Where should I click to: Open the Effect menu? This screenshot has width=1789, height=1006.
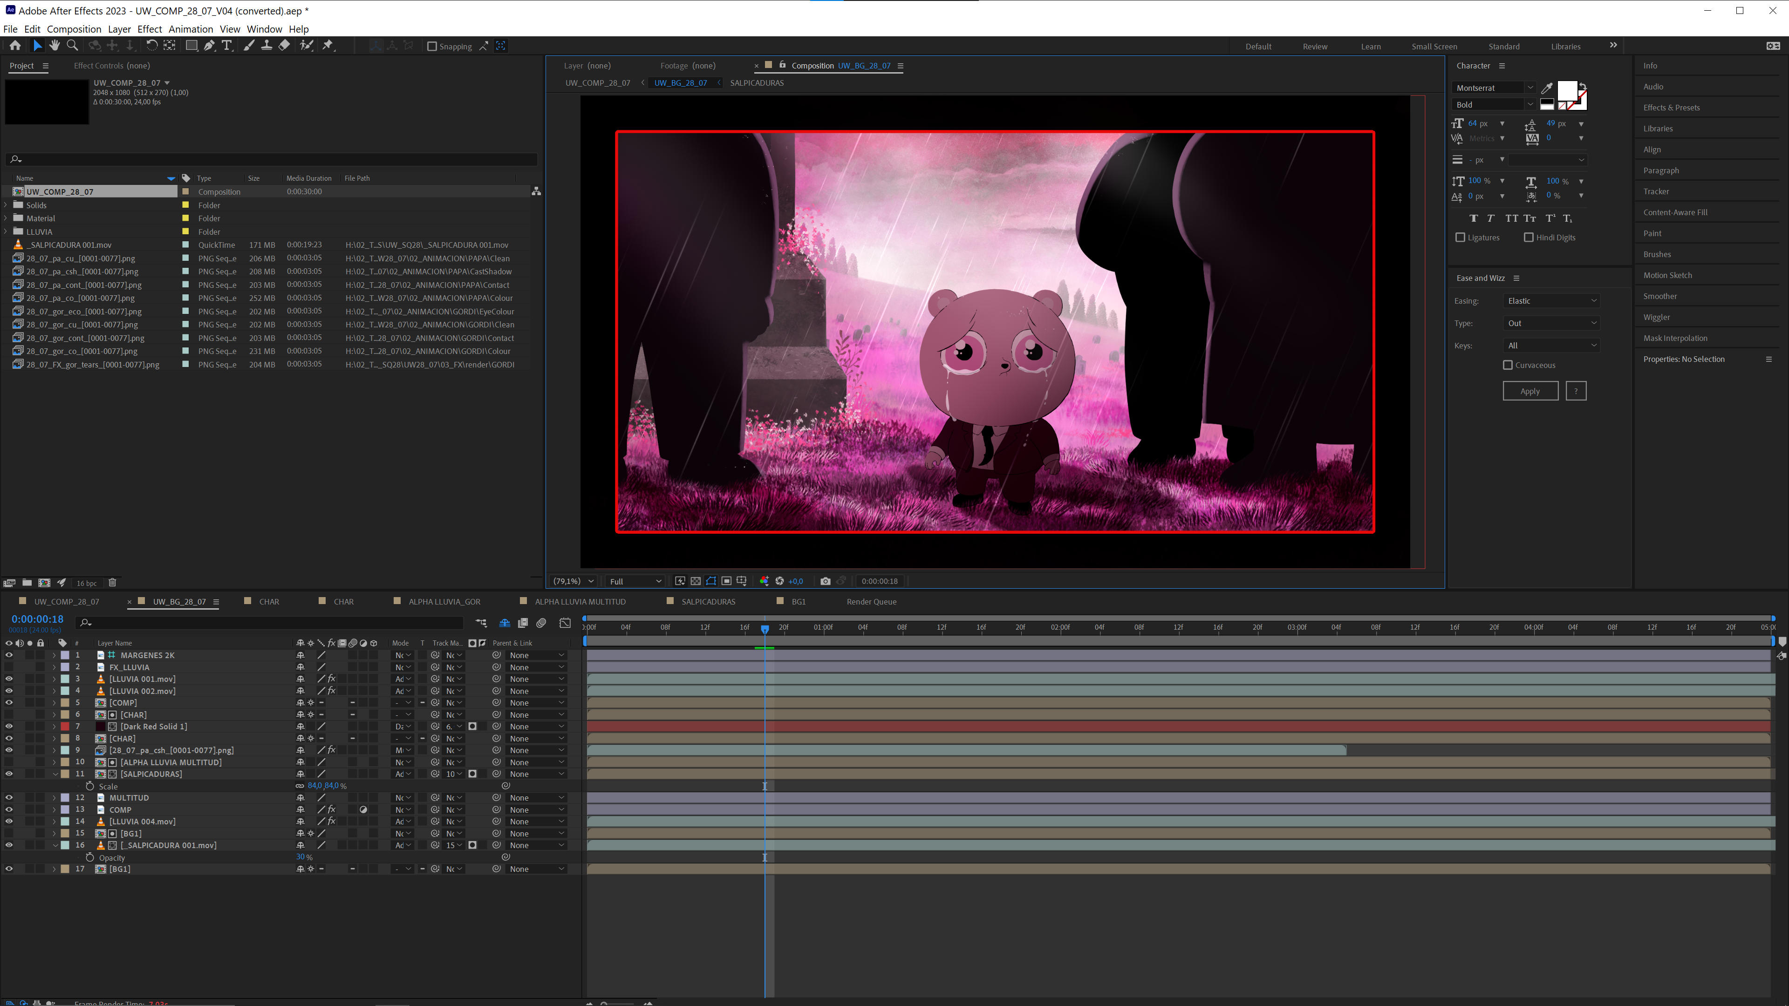(x=149, y=29)
